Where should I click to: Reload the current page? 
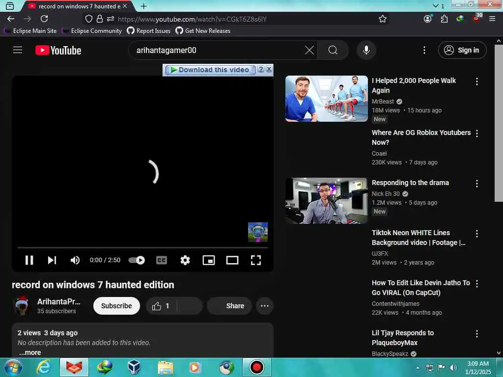44,19
